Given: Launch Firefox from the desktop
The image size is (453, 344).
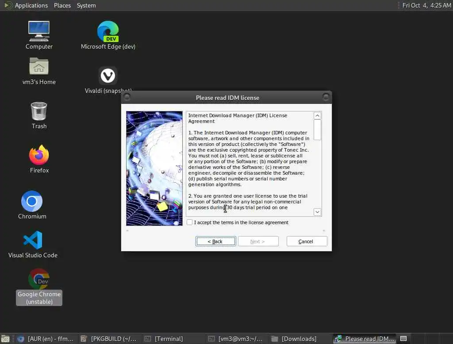Looking at the screenshot, I should (x=39, y=159).
